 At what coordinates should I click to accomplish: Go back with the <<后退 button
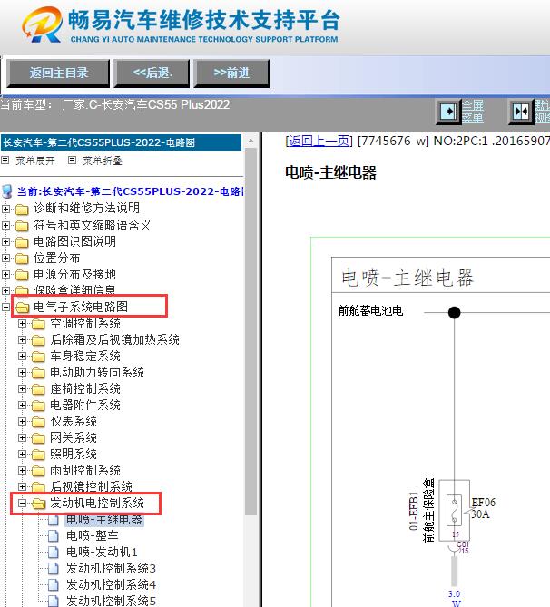coord(152,73)
